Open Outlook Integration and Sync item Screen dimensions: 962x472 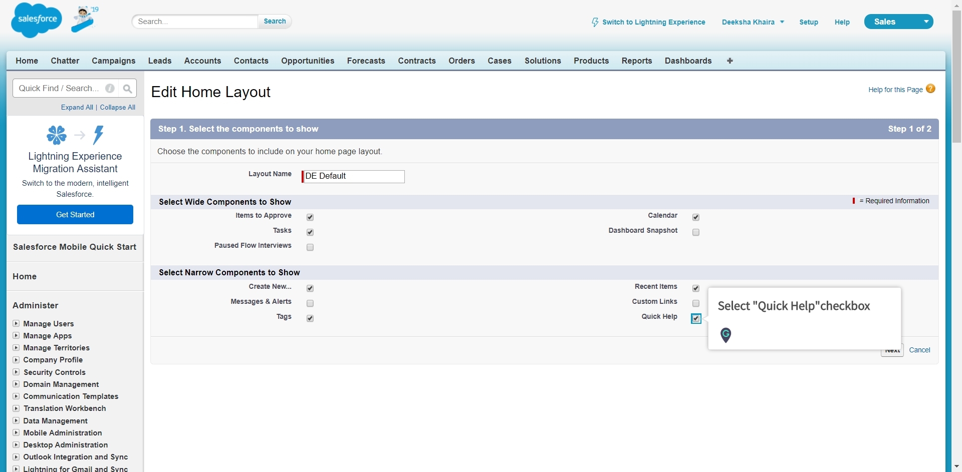76,456
